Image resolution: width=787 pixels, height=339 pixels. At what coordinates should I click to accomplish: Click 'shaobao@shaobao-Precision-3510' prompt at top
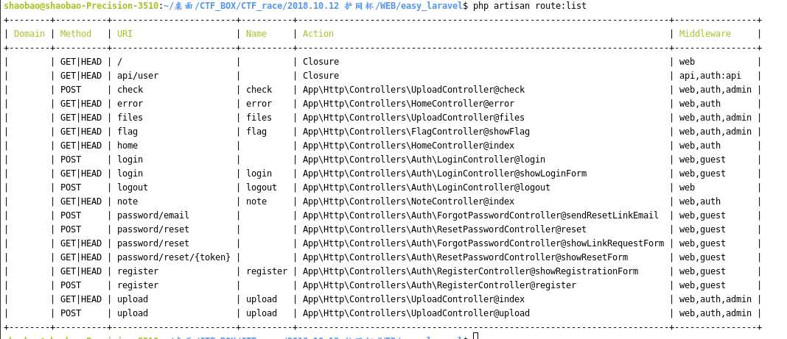(81, 6)
